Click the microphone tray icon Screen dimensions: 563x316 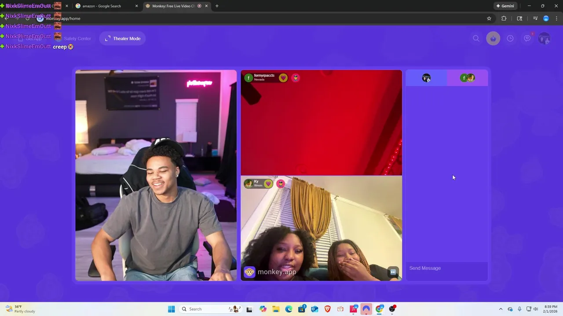(x=519, y=309)
